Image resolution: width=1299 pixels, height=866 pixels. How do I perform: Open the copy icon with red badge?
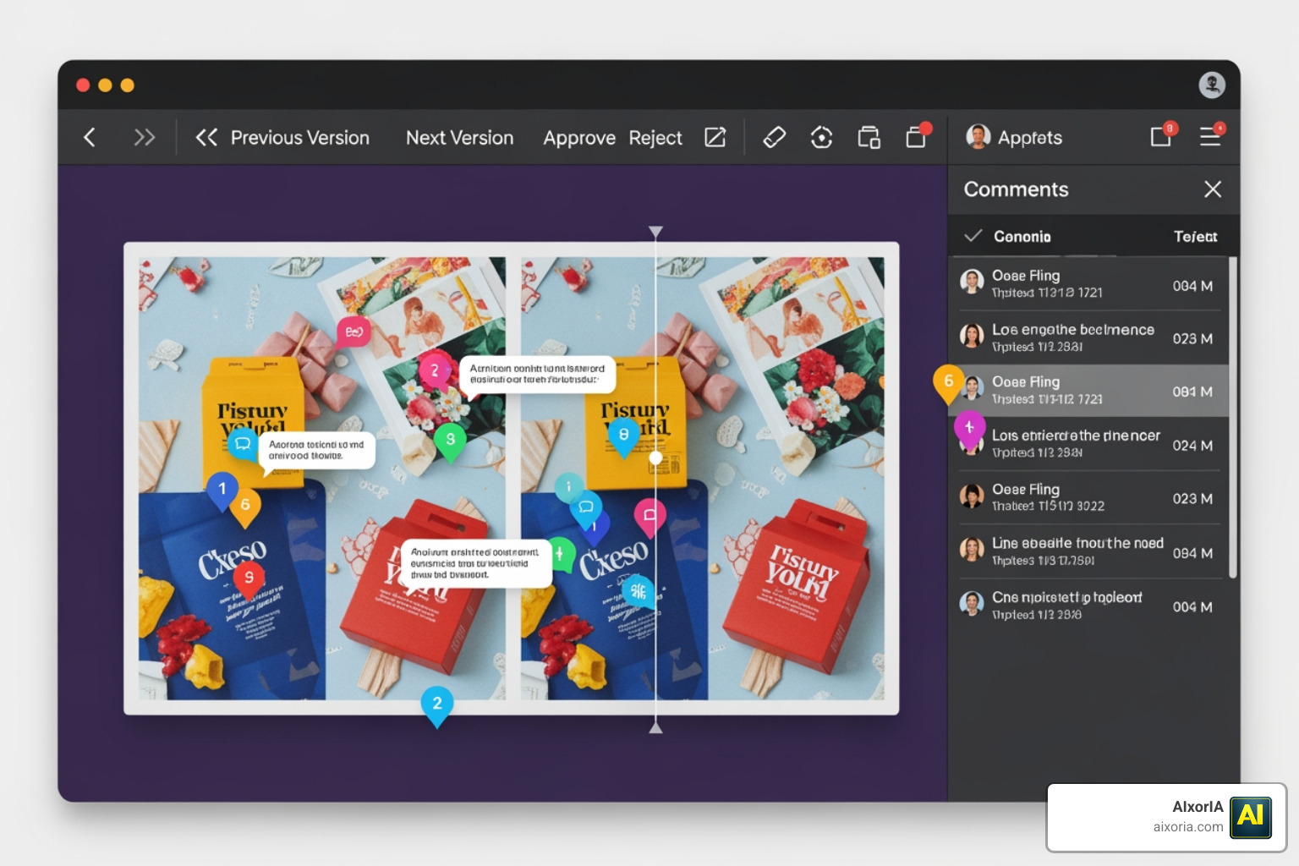pos(917,135)
